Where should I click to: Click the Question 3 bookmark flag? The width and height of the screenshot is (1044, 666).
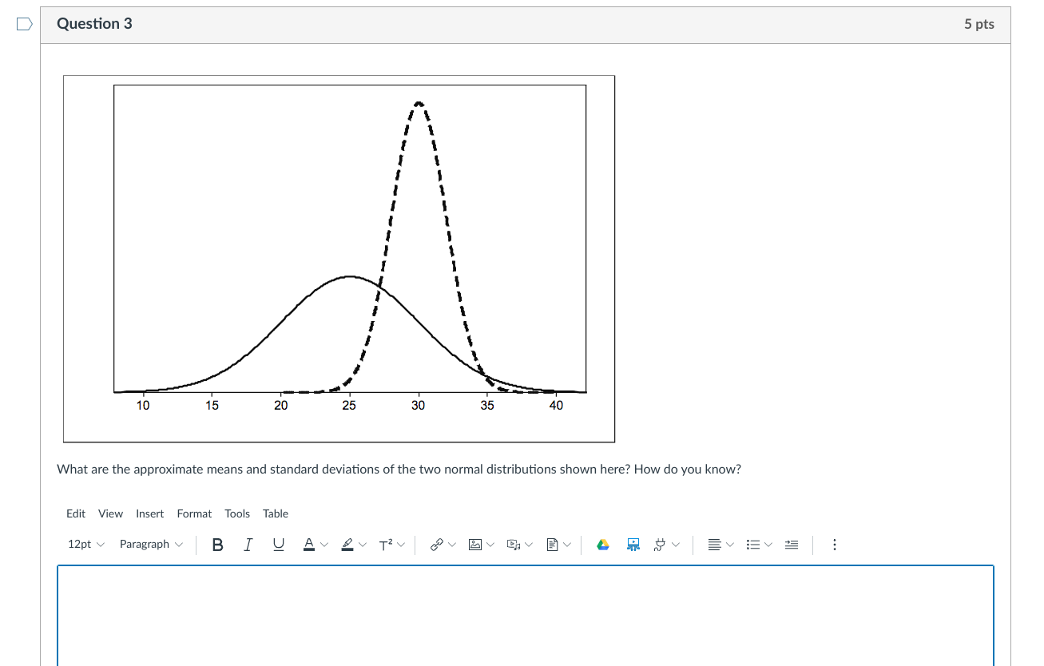coord(23,24)
